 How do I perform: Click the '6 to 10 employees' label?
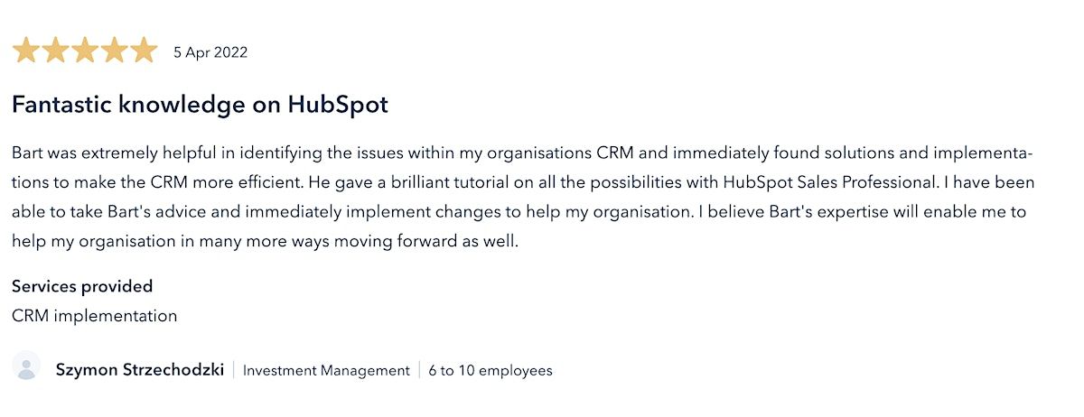[x=491, y=370]
